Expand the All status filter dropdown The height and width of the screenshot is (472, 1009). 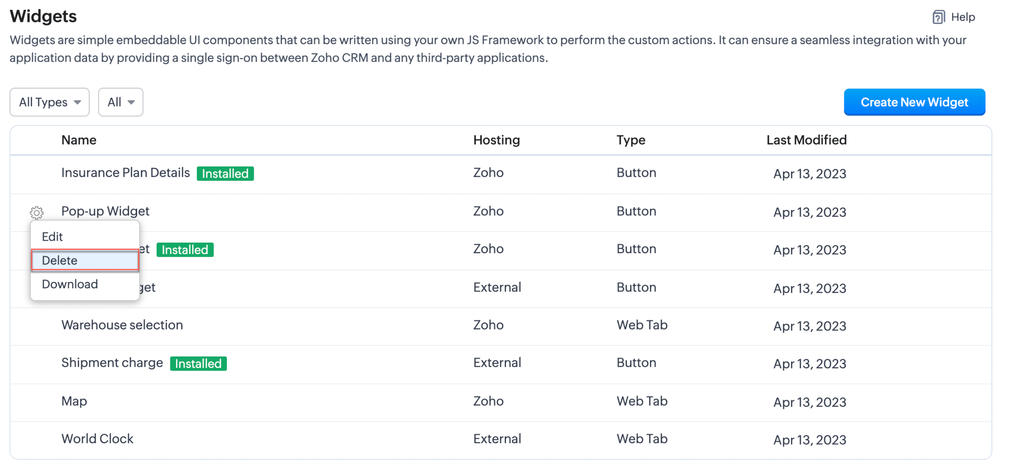(x=120, y=102)
